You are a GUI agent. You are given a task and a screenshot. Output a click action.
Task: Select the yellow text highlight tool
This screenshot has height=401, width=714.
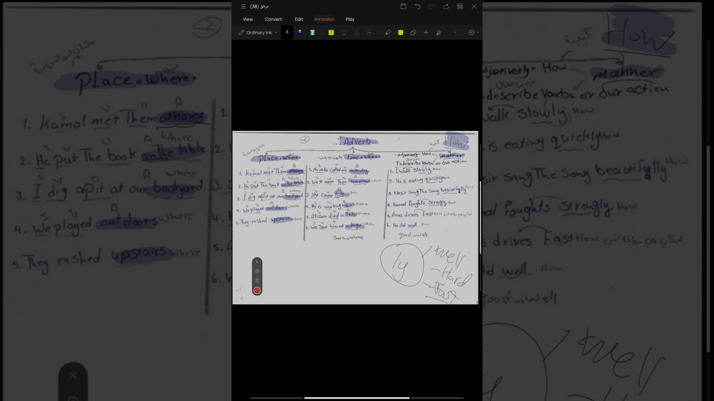click(331, 32)
